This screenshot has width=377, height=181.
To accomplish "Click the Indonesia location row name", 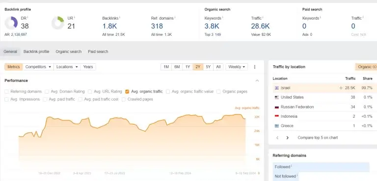I will pyautogui.click(x=289, y=116).
